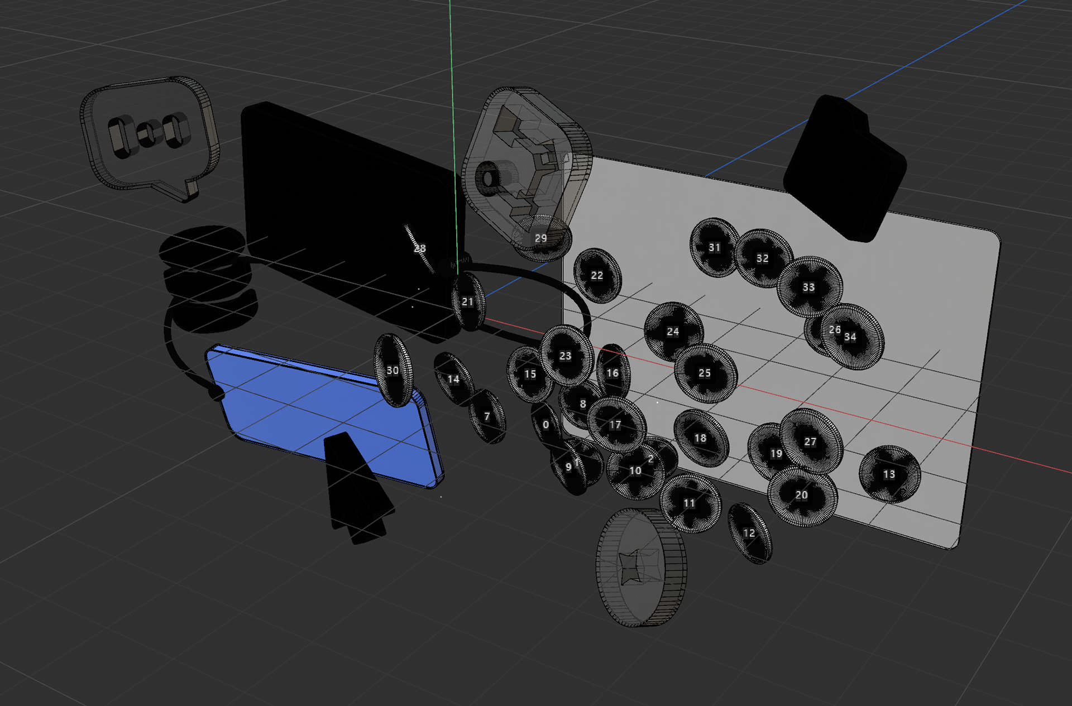Click the coin labeled 31
This screenshot has height=706, width=1072.
[714, 247]
